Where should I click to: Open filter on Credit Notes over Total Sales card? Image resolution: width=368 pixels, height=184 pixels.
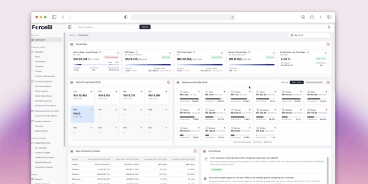click(325, 53)
